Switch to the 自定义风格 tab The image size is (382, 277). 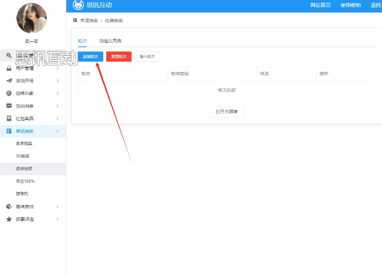point(110,41)
